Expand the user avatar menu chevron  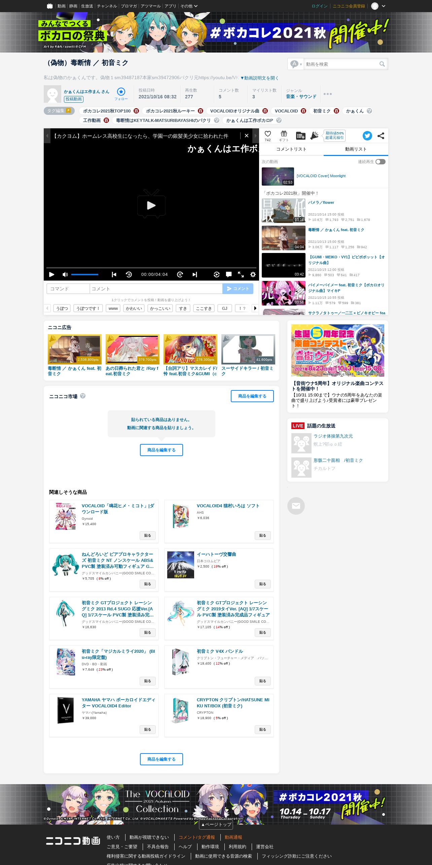tap(384, 6)
